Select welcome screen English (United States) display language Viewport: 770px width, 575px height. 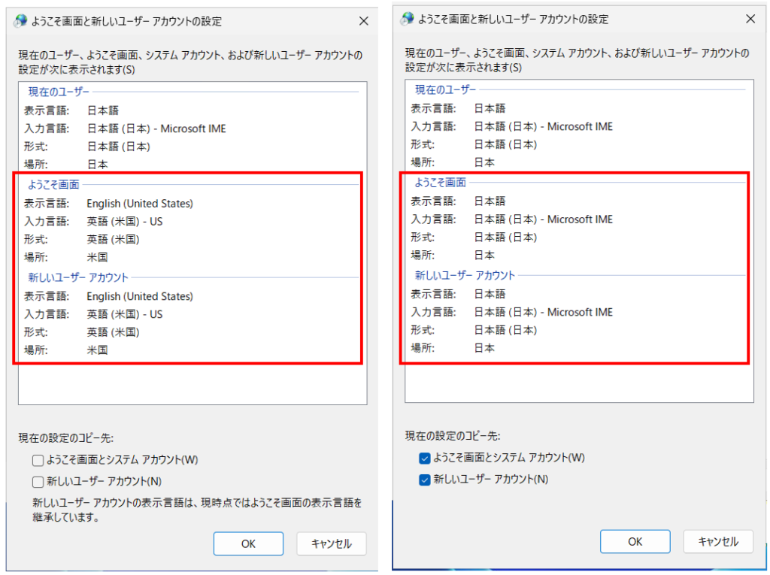(140, 204)
